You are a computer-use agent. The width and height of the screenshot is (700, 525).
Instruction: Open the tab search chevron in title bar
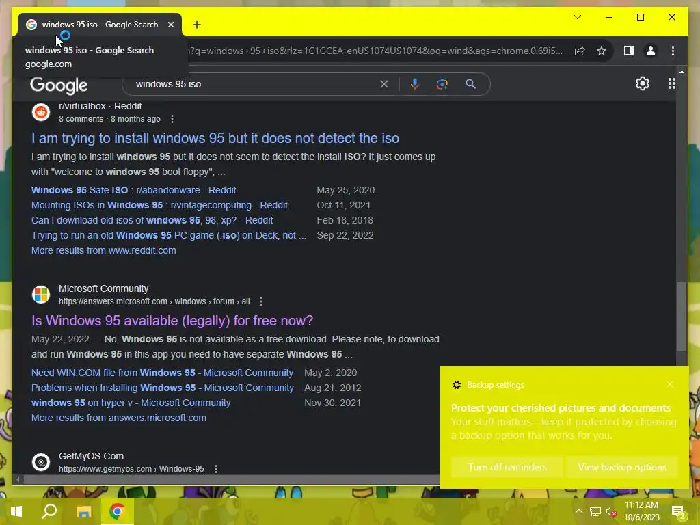click(578, 17)
